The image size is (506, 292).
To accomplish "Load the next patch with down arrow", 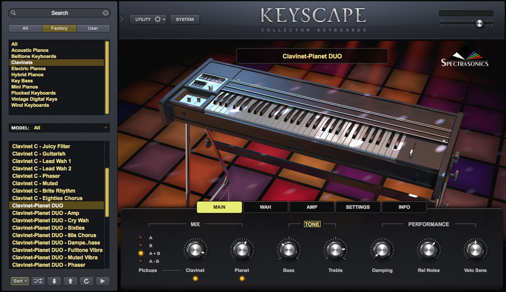I will [x=54, y=281].
